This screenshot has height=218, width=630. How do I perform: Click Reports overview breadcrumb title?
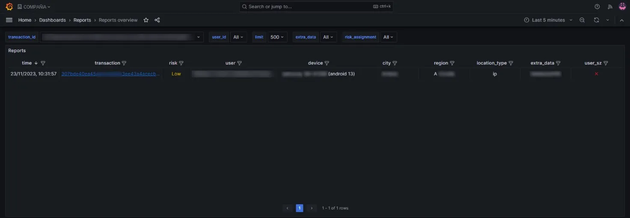(x=118, y=20)
